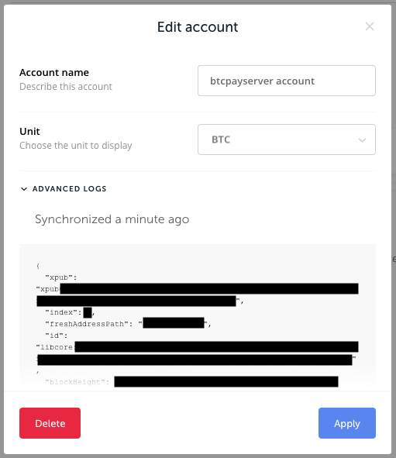Delete this account with red button
Image resolution: width=396 pixels, height=458 pixels.
pyautogui.click(x=50, y=423)
